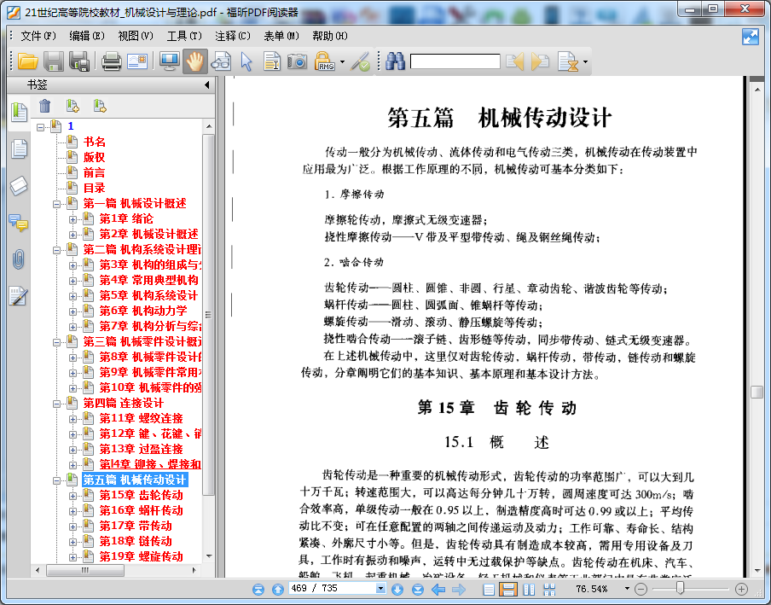The height and width of the screenshot is (605, 771).
Task: Open the Bookmarks panel icon in sidebar
Action: (x=19, y=112)
